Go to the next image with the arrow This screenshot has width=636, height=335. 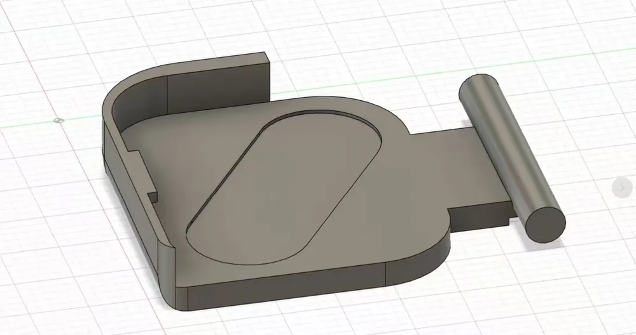click(622, 188)
